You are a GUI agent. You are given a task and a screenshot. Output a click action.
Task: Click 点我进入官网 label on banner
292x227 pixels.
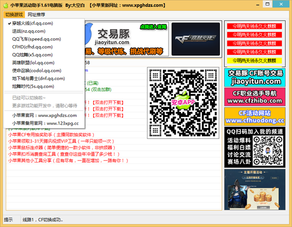coord(153,27)
